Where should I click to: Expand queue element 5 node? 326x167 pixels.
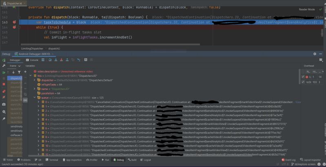[38, 124]
